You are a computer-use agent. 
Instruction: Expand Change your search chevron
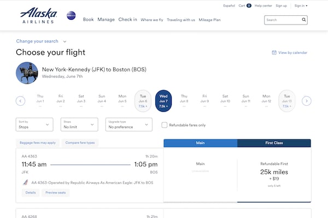point(65,41)
